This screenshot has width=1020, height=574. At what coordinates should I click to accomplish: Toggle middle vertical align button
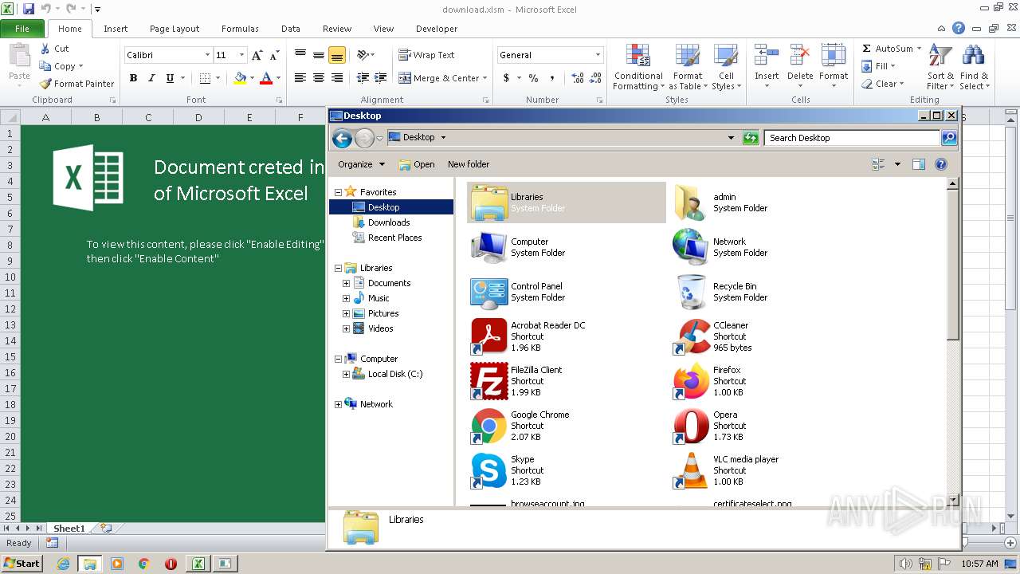[x=319, y=55]
